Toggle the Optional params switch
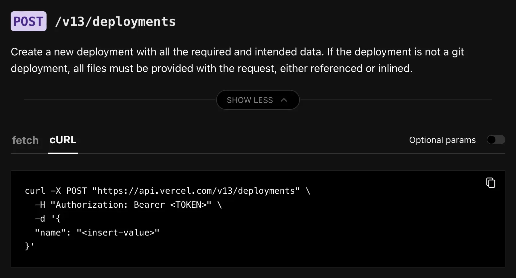The image size is (516, 278). pos(496,140)
